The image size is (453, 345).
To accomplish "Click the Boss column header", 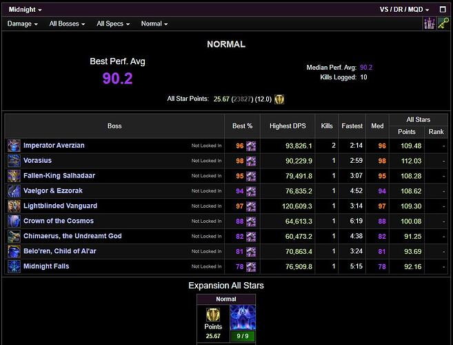I will pyautogui.click(x=114, y=126).
